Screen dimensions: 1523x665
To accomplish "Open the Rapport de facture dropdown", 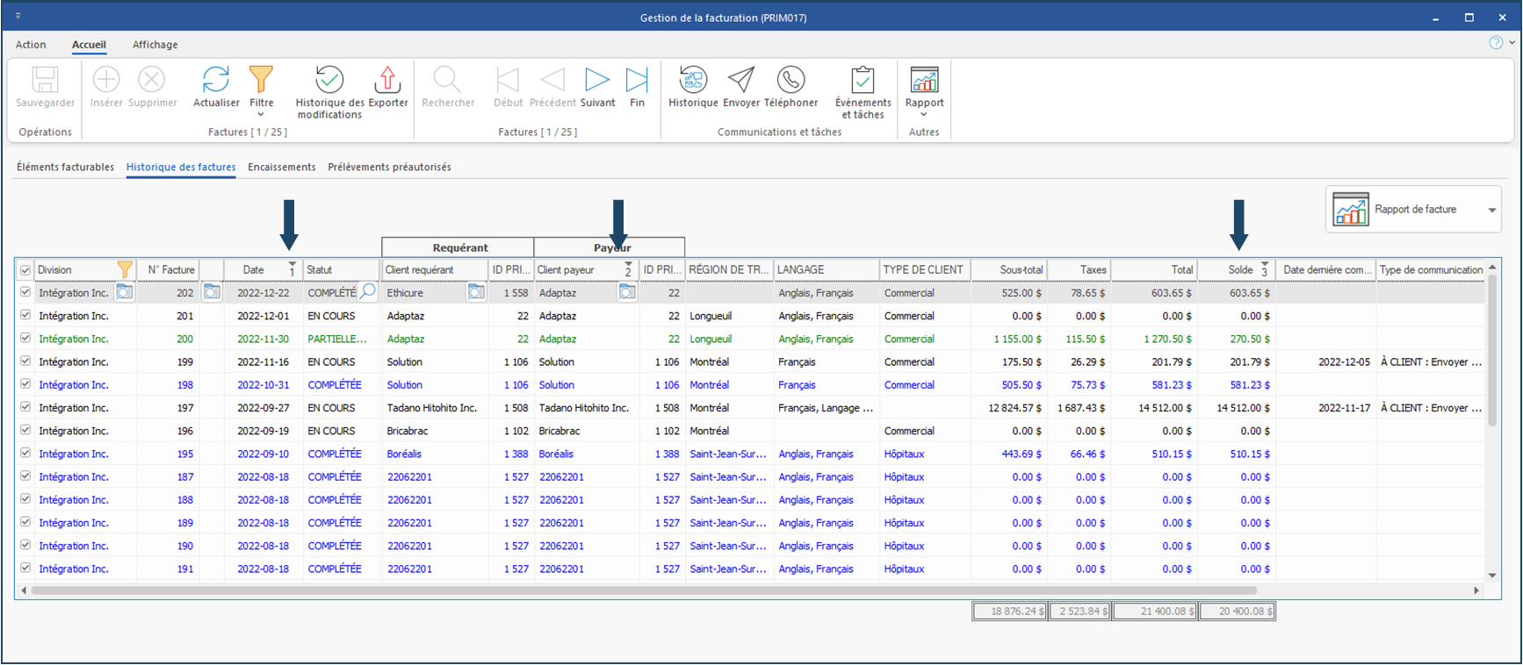I will click(1491, 210).
